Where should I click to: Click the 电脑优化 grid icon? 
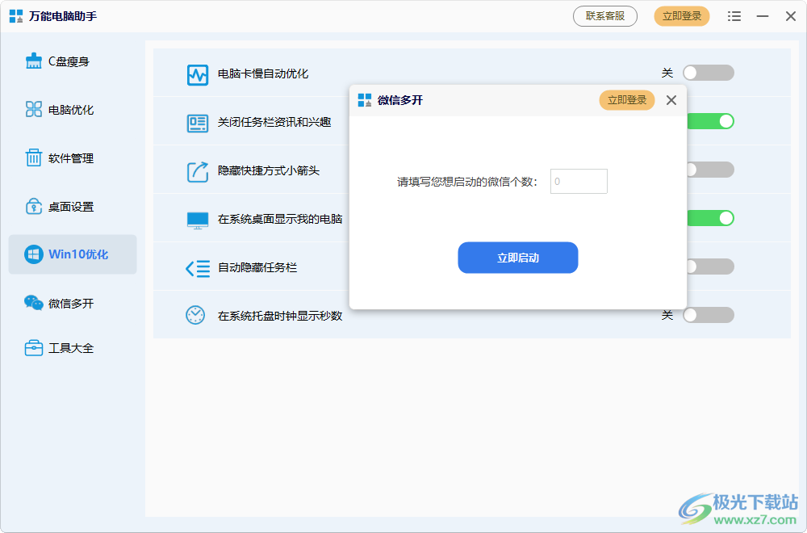33,109
